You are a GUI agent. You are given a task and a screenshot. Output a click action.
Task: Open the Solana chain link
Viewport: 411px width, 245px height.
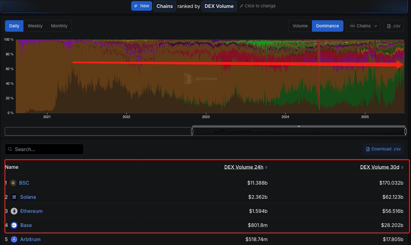click(x=28, y=197)
